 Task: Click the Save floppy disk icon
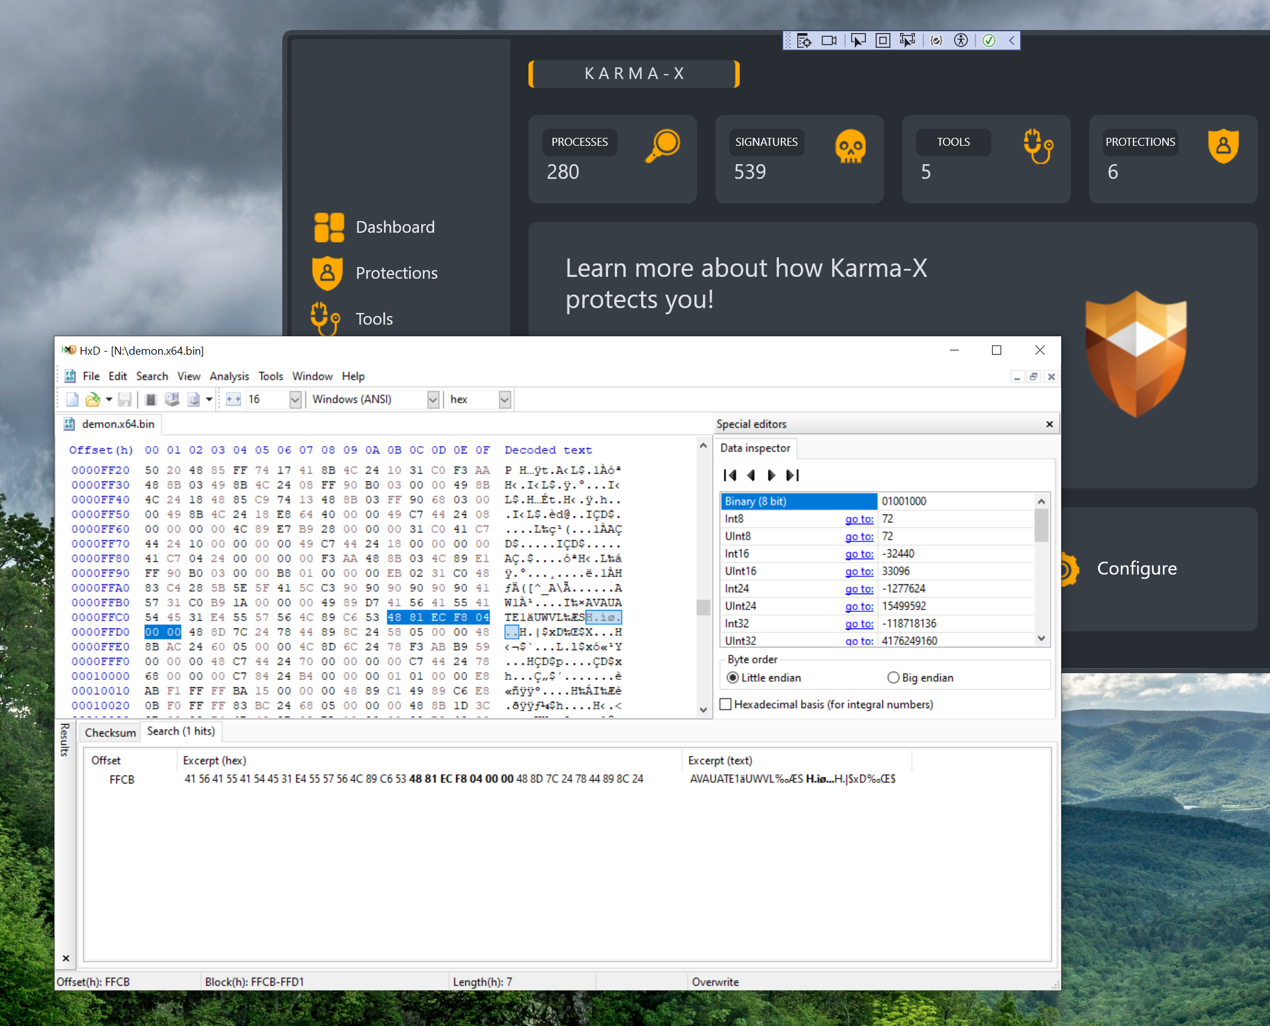[x=125, y=399]
